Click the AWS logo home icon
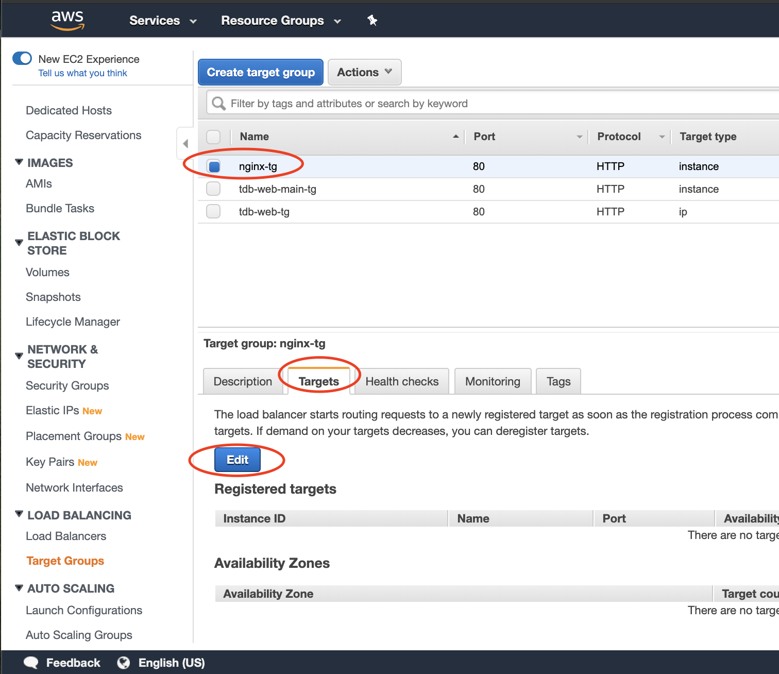The height and width of the screenshot is (674, 779). click(x=67, y=20)
